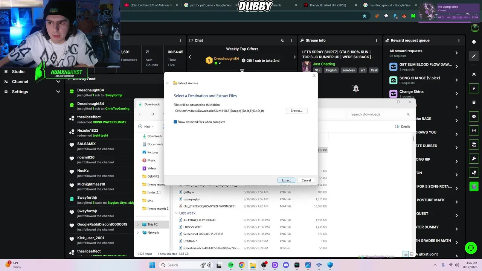Expand the Channel sidebar section
The width and height of the screenshot is (482, 271).
click(58, 81)
